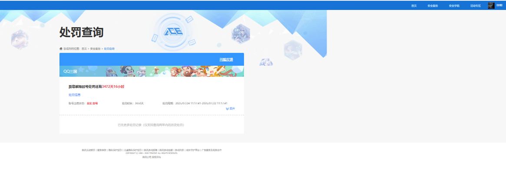Screen dimensions: 506x189
Task: Open 腾讯游戏招聘 footer link
Action: [151, 150]
